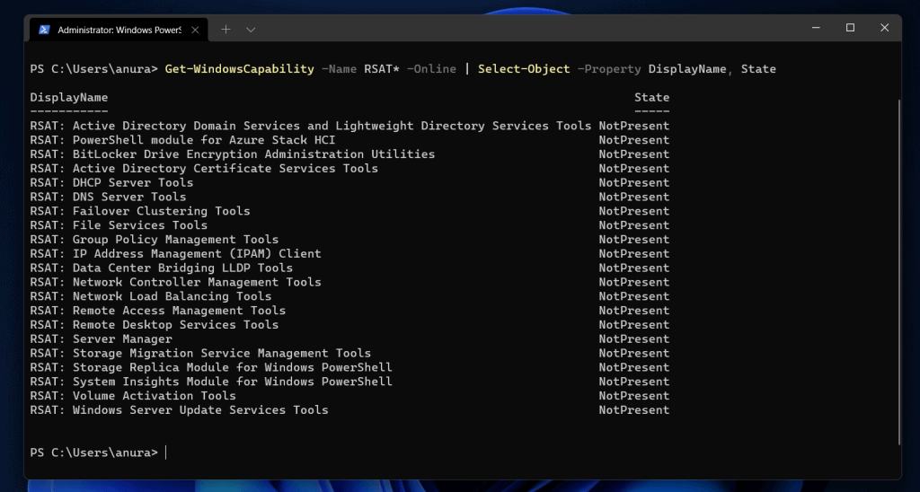The width and height of the screenshot is (920, 492).
Task: Click the RSAT: DNS Server Tools line
Action: coord(108,197)
